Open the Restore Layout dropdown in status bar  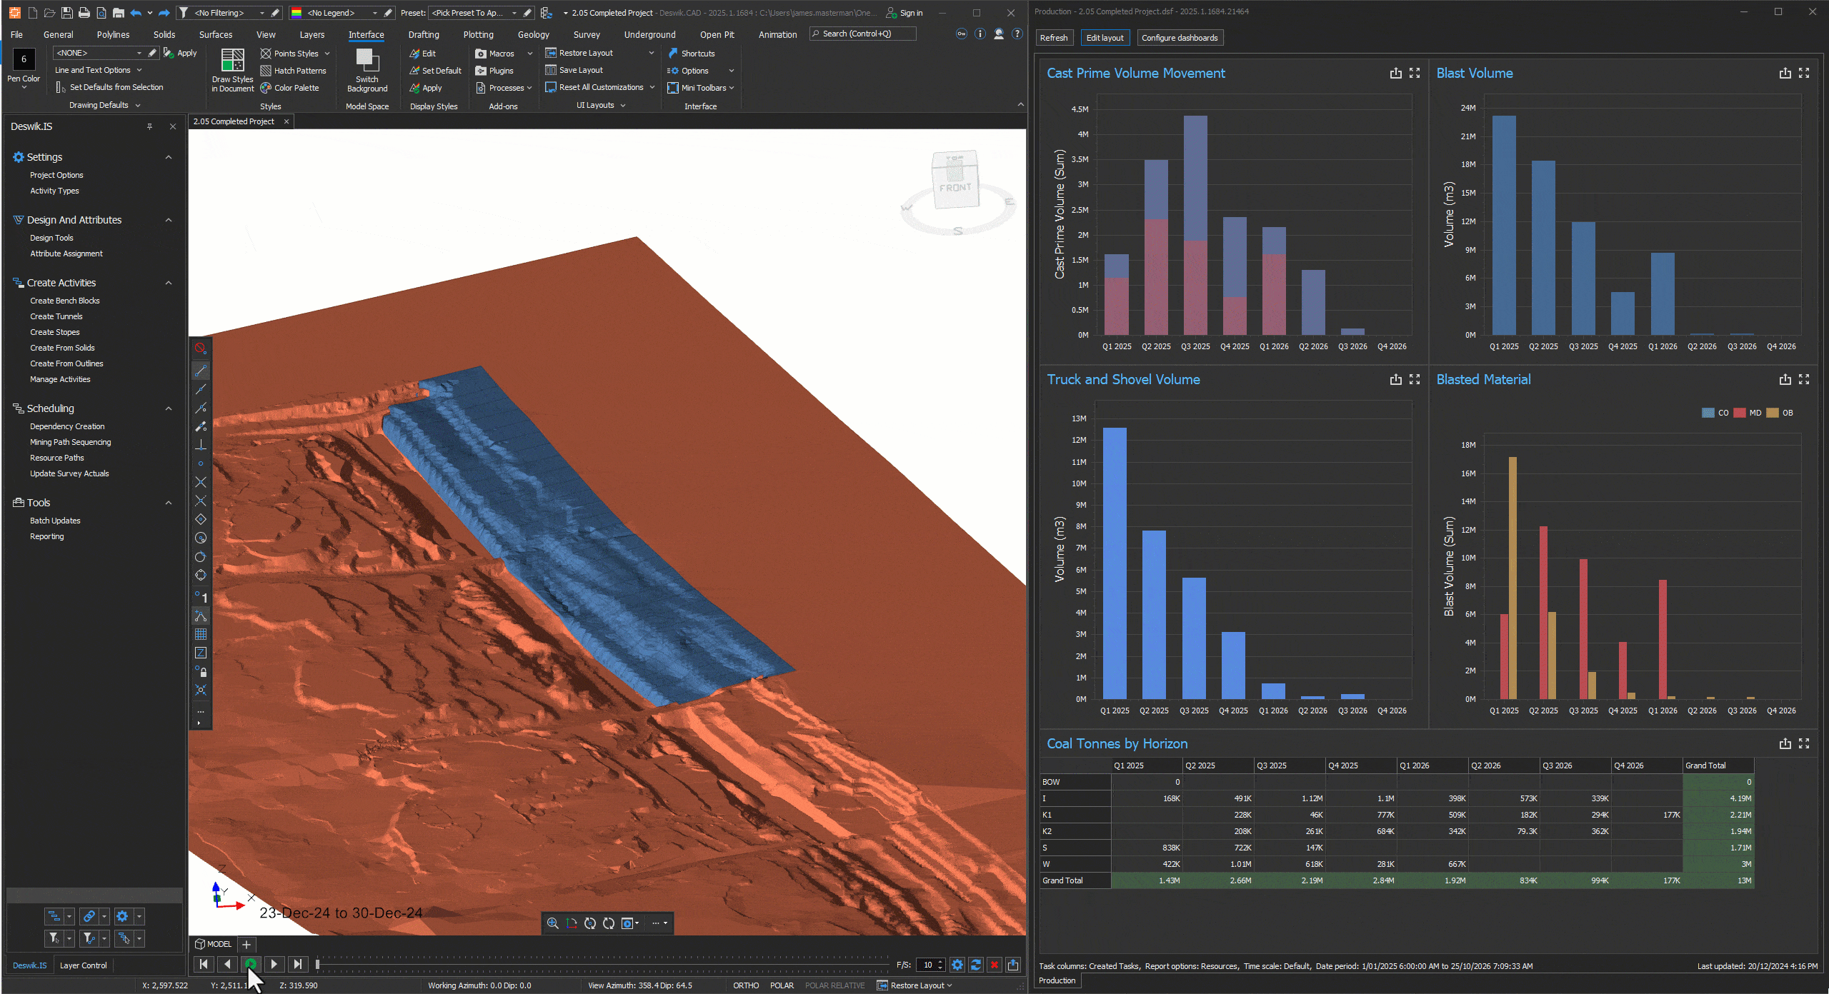coord(915,985)
